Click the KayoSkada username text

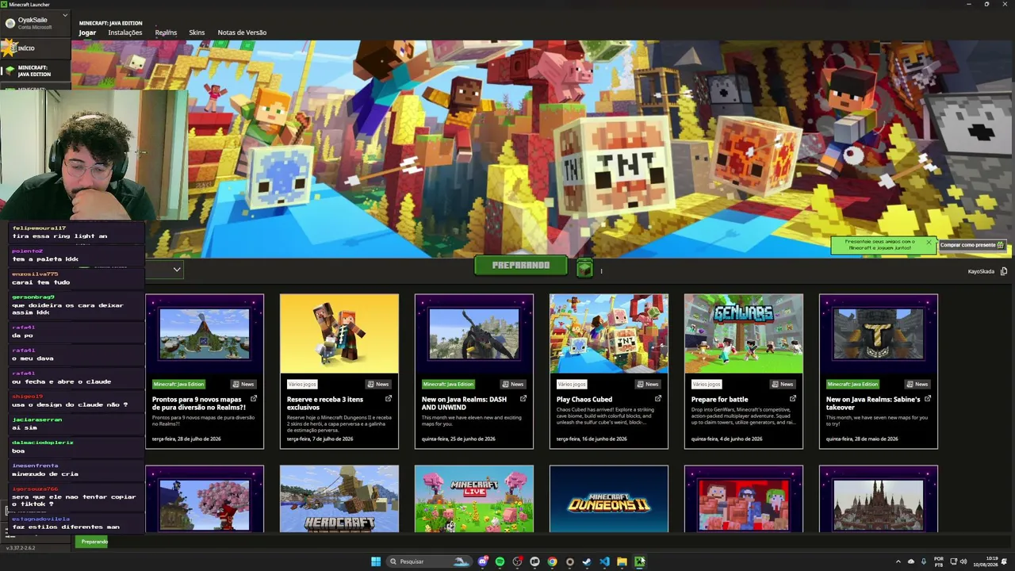click(981, 271)
